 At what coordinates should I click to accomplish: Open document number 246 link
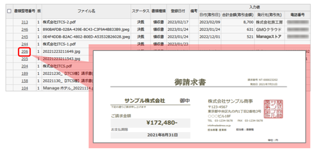[x=24, y=30]
